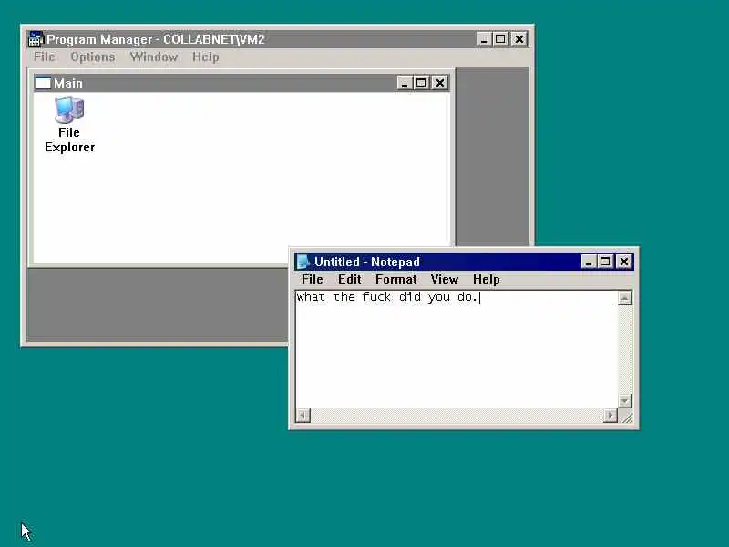729x547 pixels.
Task: Minimize the Notepad window
Action: point(589,262)
